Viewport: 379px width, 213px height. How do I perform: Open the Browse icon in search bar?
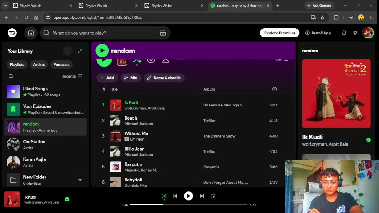(163, 33)
